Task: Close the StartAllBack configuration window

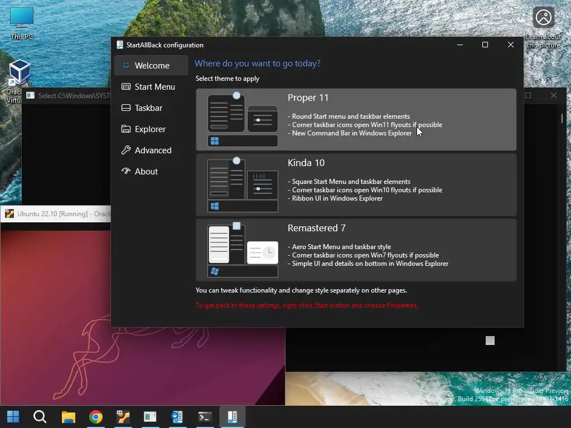Action: tap(511, 45)
